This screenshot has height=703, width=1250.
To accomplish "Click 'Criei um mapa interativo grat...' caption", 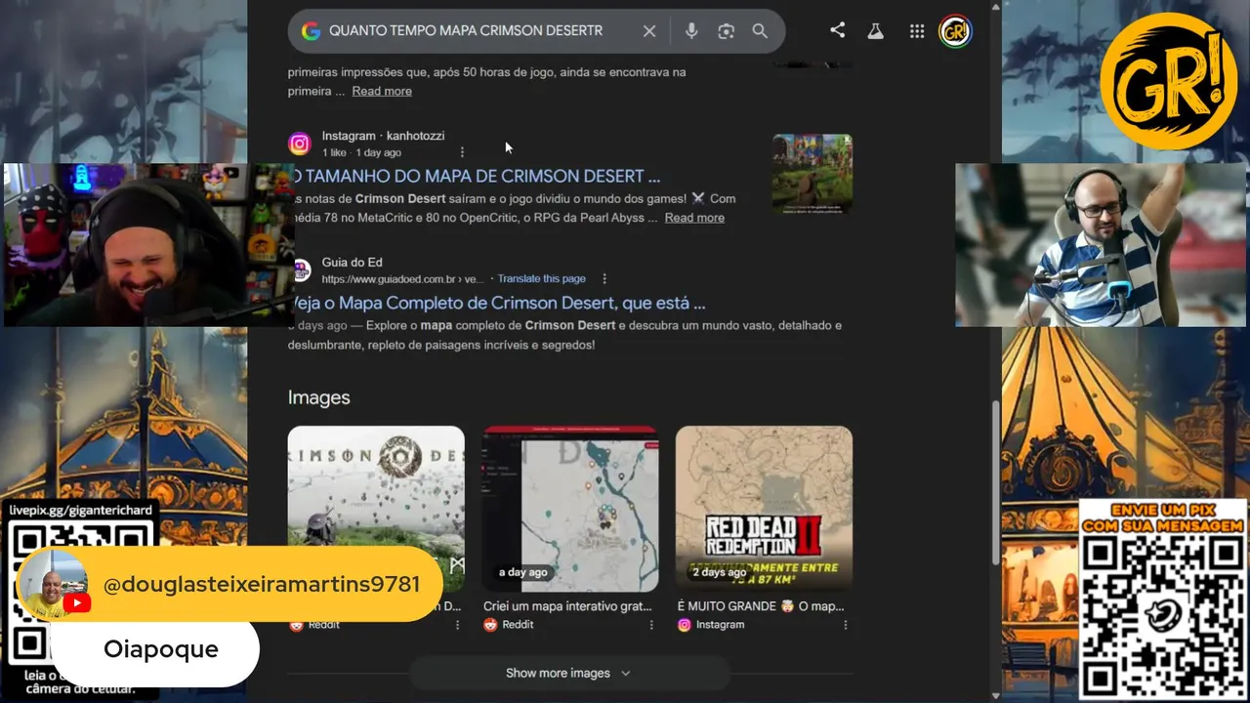I will pos(567,606).
